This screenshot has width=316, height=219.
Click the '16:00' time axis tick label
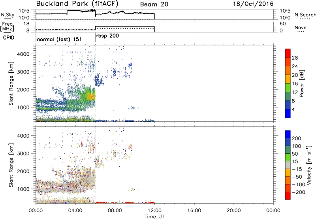point(194,210)
